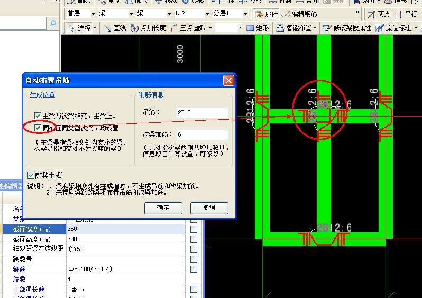Tick the checkbox in 截面宽度 row
The height and width of the screenshot is (298, 422).
[194, 229]
